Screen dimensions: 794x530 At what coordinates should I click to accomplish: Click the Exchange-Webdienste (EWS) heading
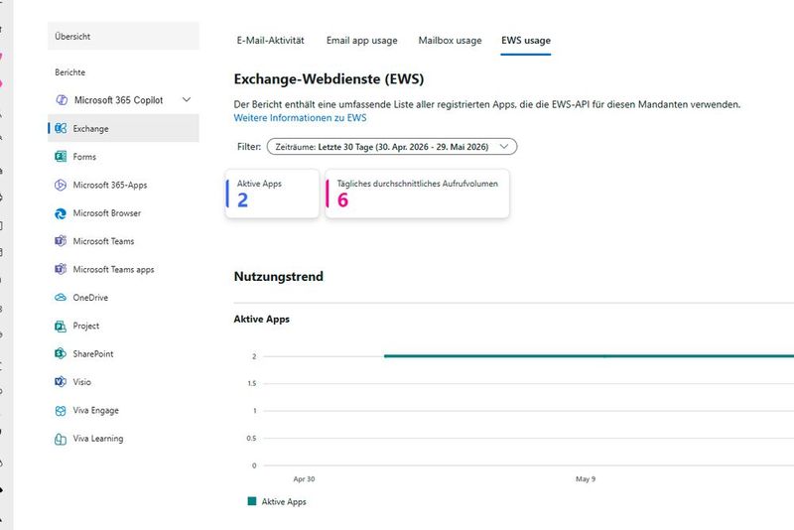329,79
